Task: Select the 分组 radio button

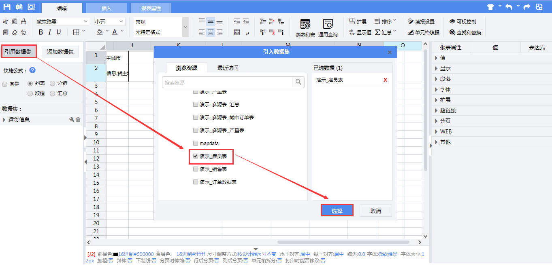Action: point(53,84)
